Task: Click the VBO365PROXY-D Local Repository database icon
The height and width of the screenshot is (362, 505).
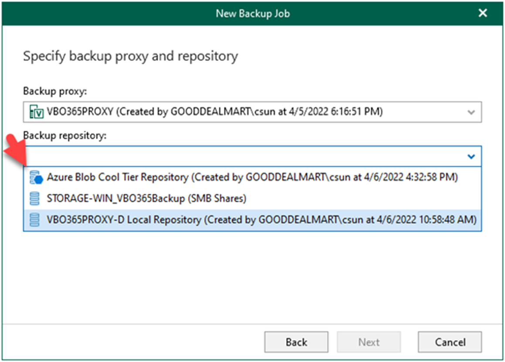Action: pyautogui.click(x=34, y=220)
